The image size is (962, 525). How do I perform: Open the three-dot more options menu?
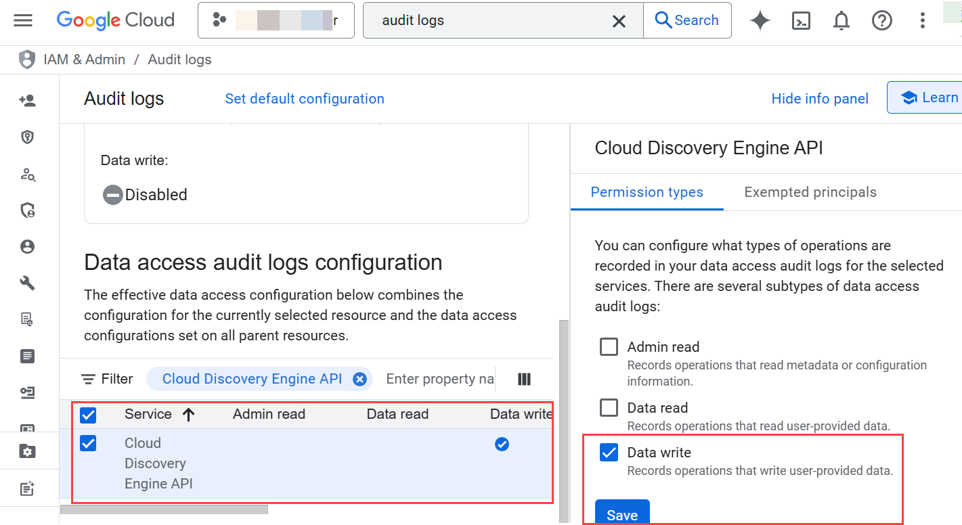922,21
